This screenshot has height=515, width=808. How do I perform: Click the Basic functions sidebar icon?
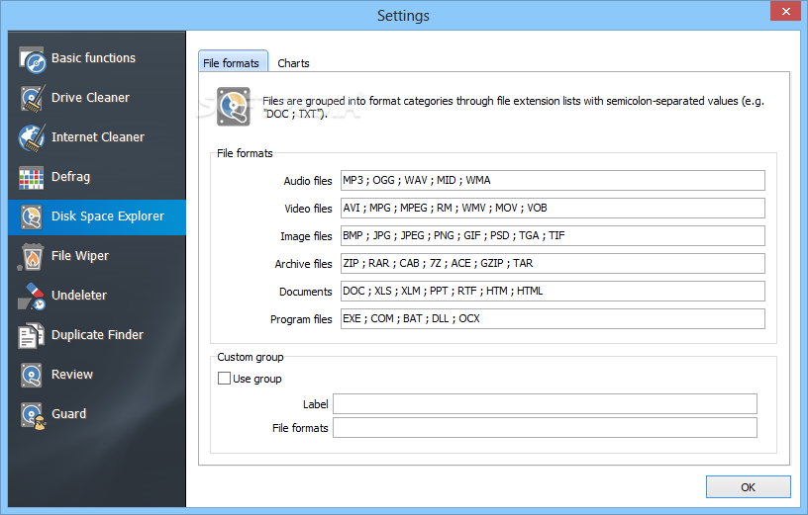32,59
